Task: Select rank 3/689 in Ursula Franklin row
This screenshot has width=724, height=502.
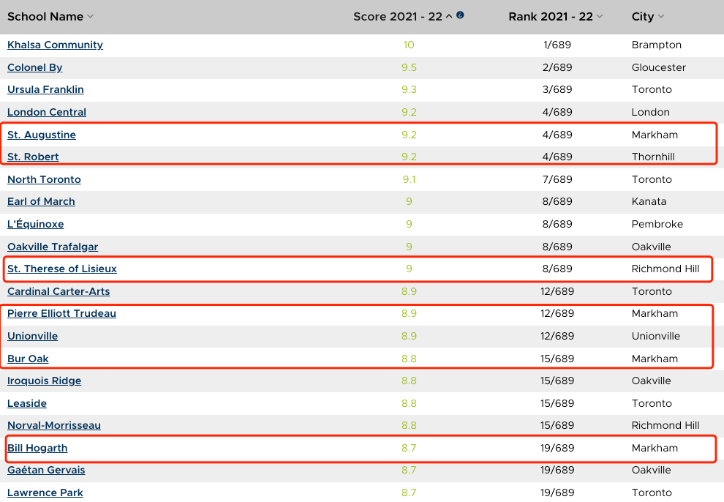Action: [557, 89]
